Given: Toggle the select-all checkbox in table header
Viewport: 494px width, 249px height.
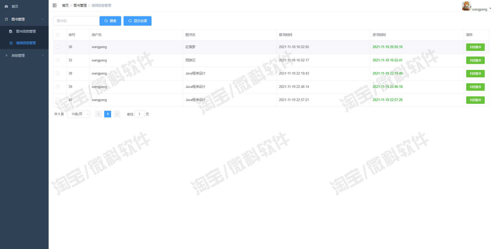Looking at the screenshot, I should (x=58, y=35).
